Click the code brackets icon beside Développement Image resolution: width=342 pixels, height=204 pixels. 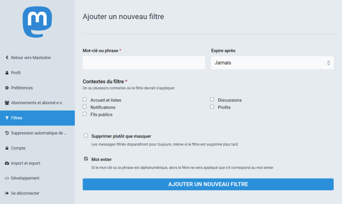click(x=7, y=178)
